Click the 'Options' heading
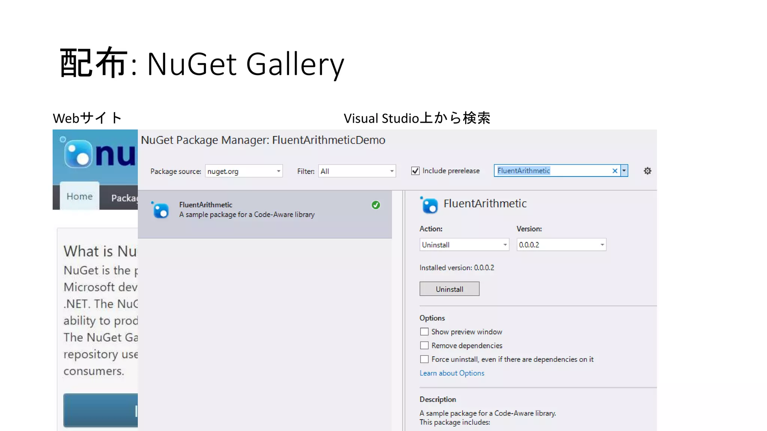Screen dimensions: 767x431 432,318
